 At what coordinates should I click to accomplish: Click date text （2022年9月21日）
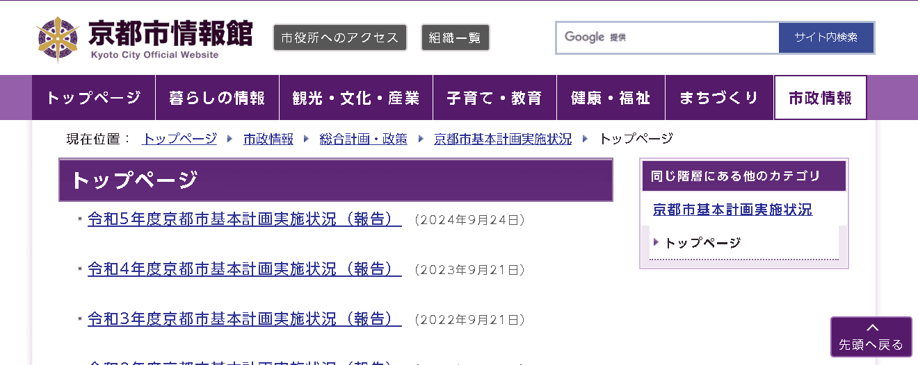click(469, 320)
